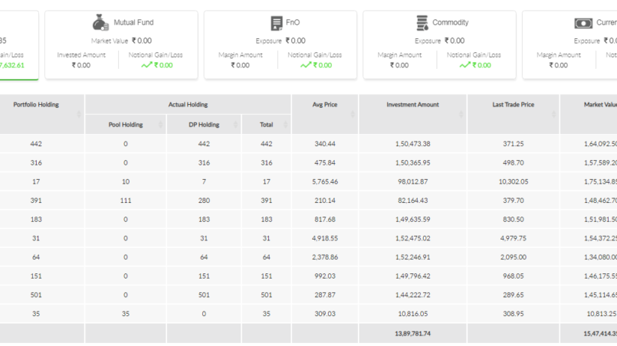The height and width of the screenshot is (346, 617).
Task: Open the Commodity card title
Action: tap(451, 22)
